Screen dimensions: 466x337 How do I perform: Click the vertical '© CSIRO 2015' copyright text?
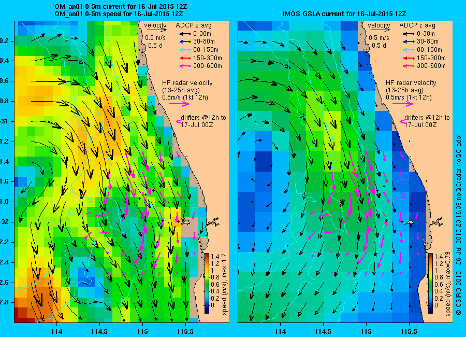click(459, 293)
